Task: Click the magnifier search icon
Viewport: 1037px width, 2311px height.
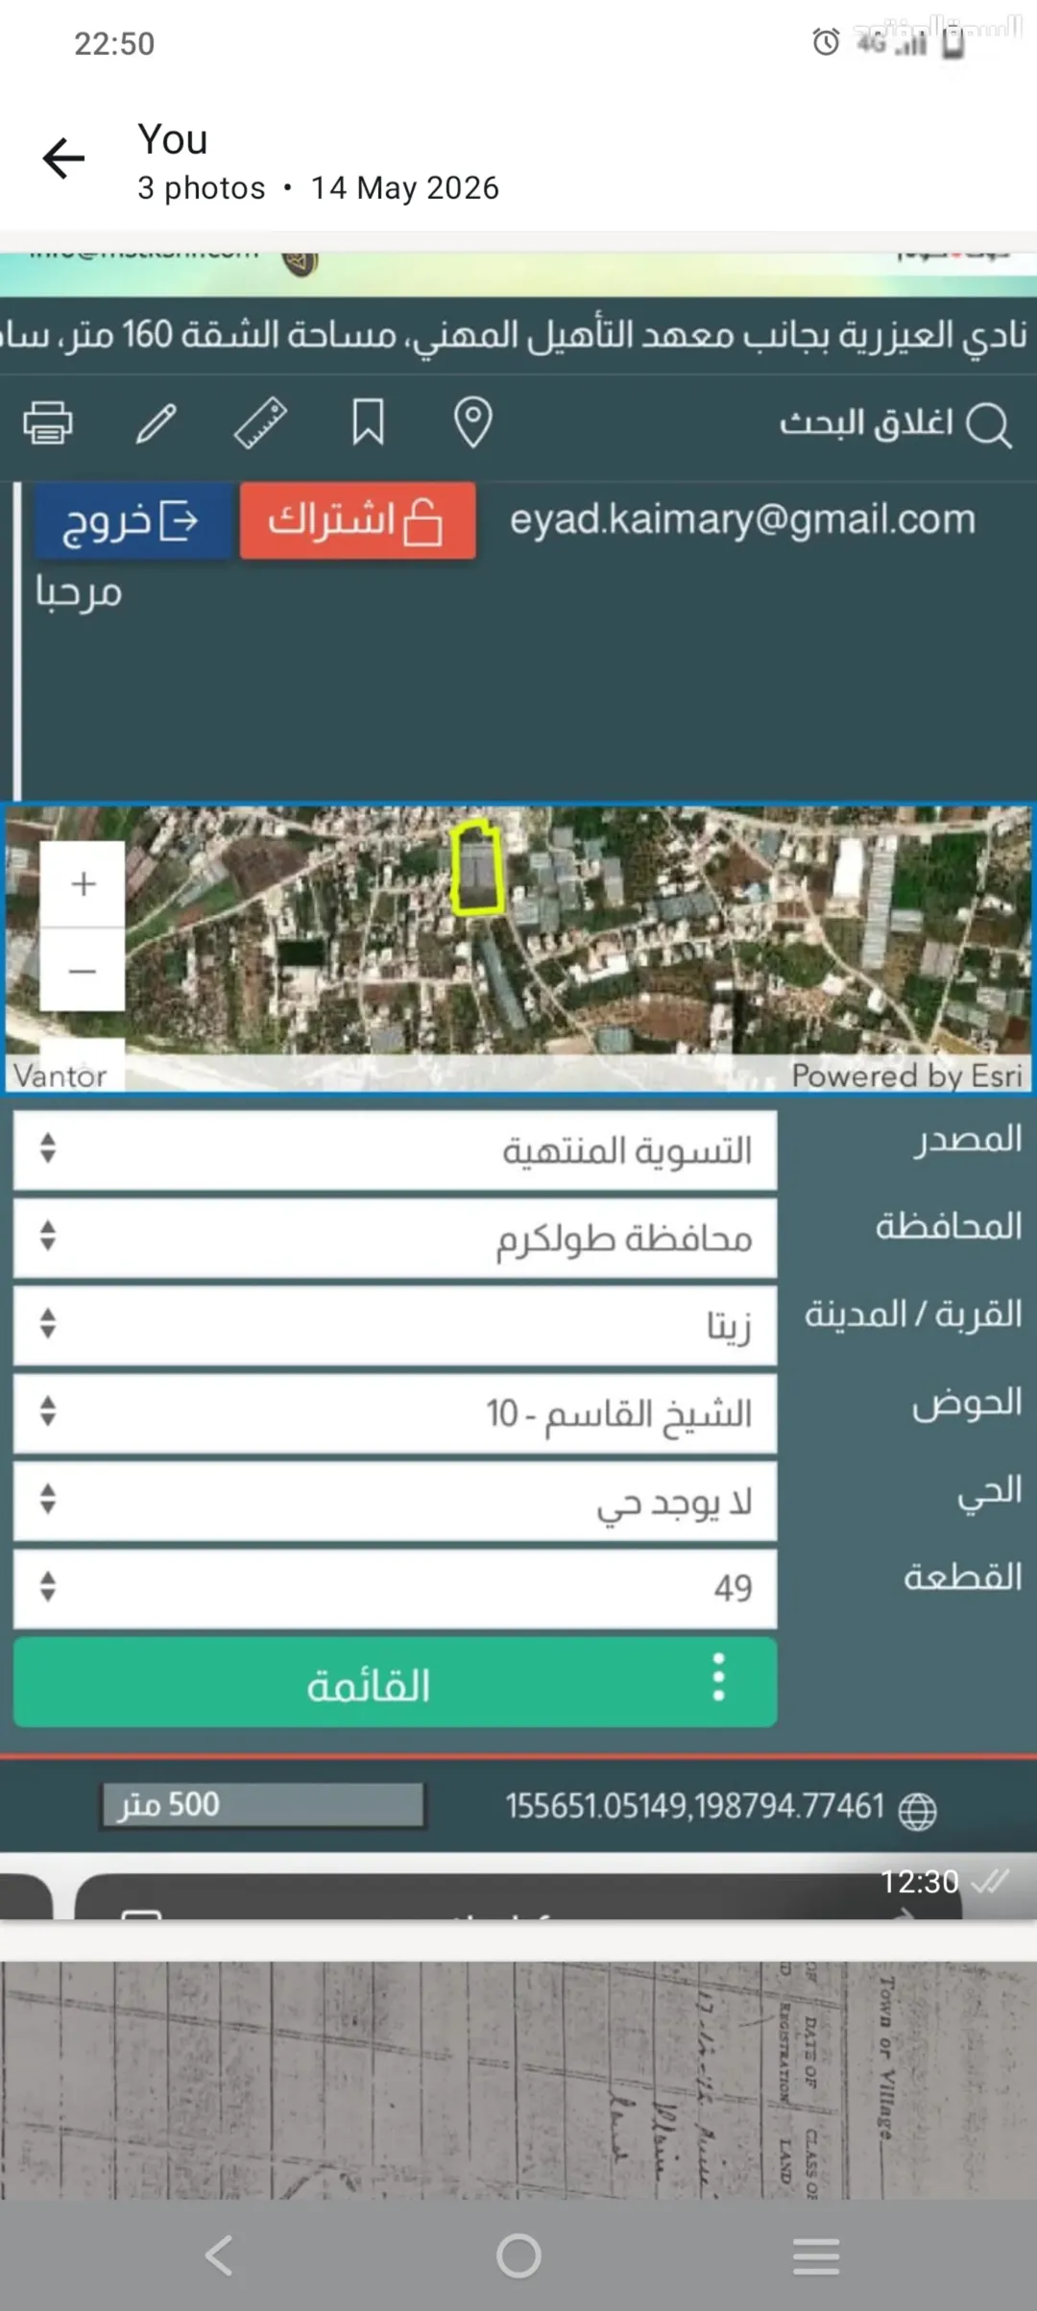Action: 988,424
